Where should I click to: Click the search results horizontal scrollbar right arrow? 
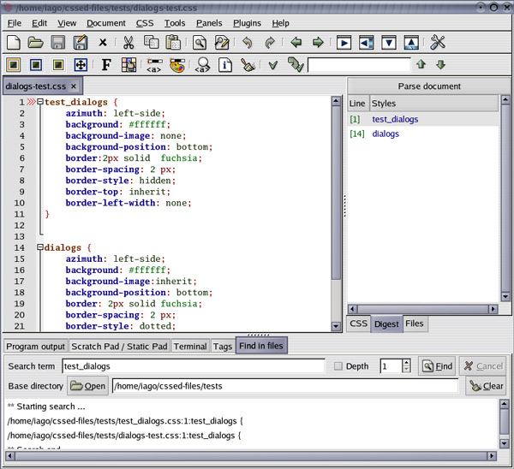coord(492,455)
